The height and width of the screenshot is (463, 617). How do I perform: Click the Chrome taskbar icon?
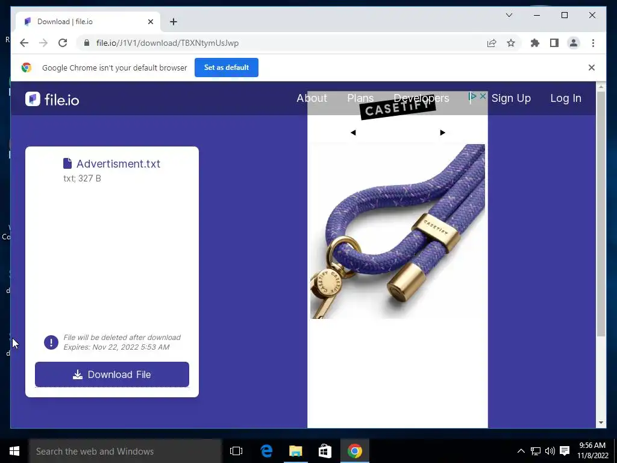click(354, 451)
